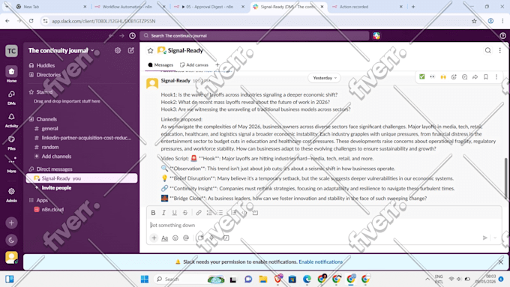510x287 pixels.
Task: Open Huddles in the sidebar
Action: pos(46,65)
